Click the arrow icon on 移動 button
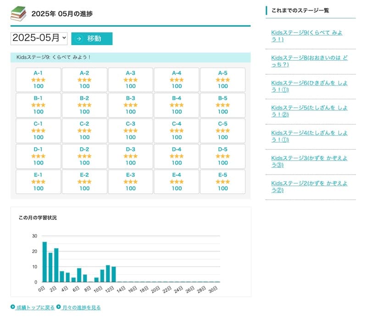Screen dimensions: 367x318 point(79,39)
